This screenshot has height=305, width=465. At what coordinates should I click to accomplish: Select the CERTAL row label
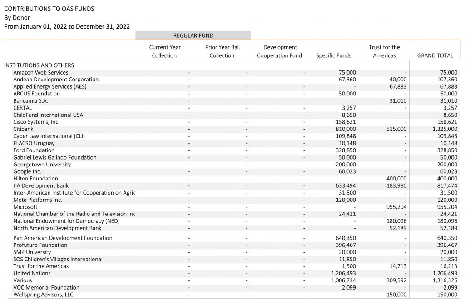pyautogui.click(x=23, y=108)
